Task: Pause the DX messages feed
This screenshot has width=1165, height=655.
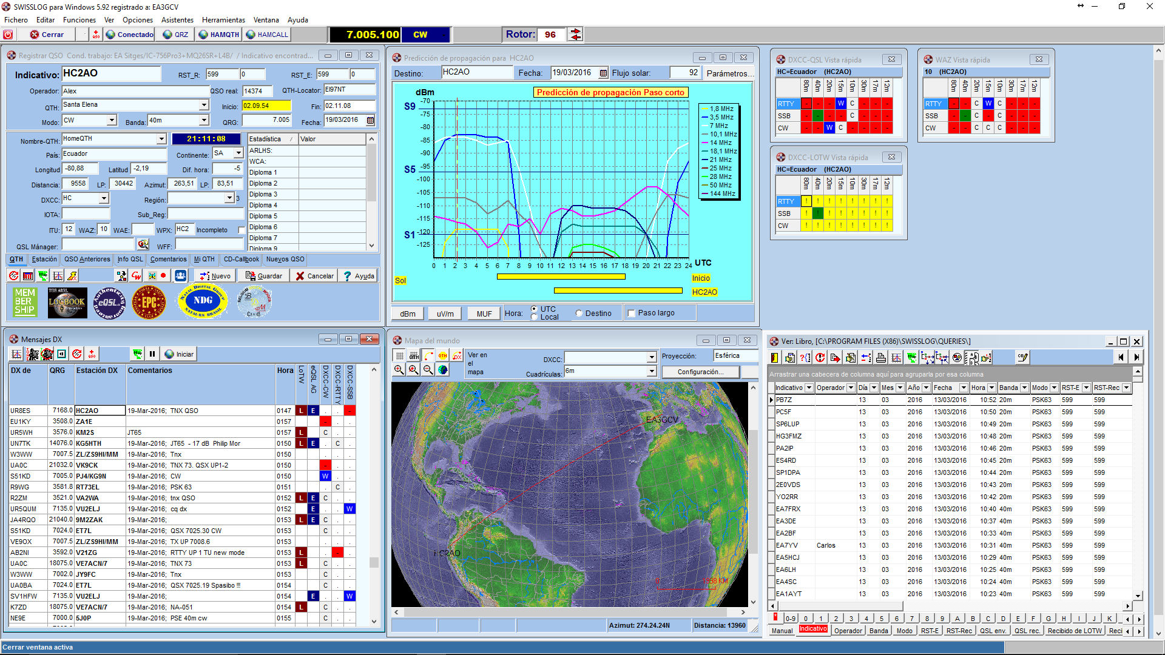Action: [152, 354]
